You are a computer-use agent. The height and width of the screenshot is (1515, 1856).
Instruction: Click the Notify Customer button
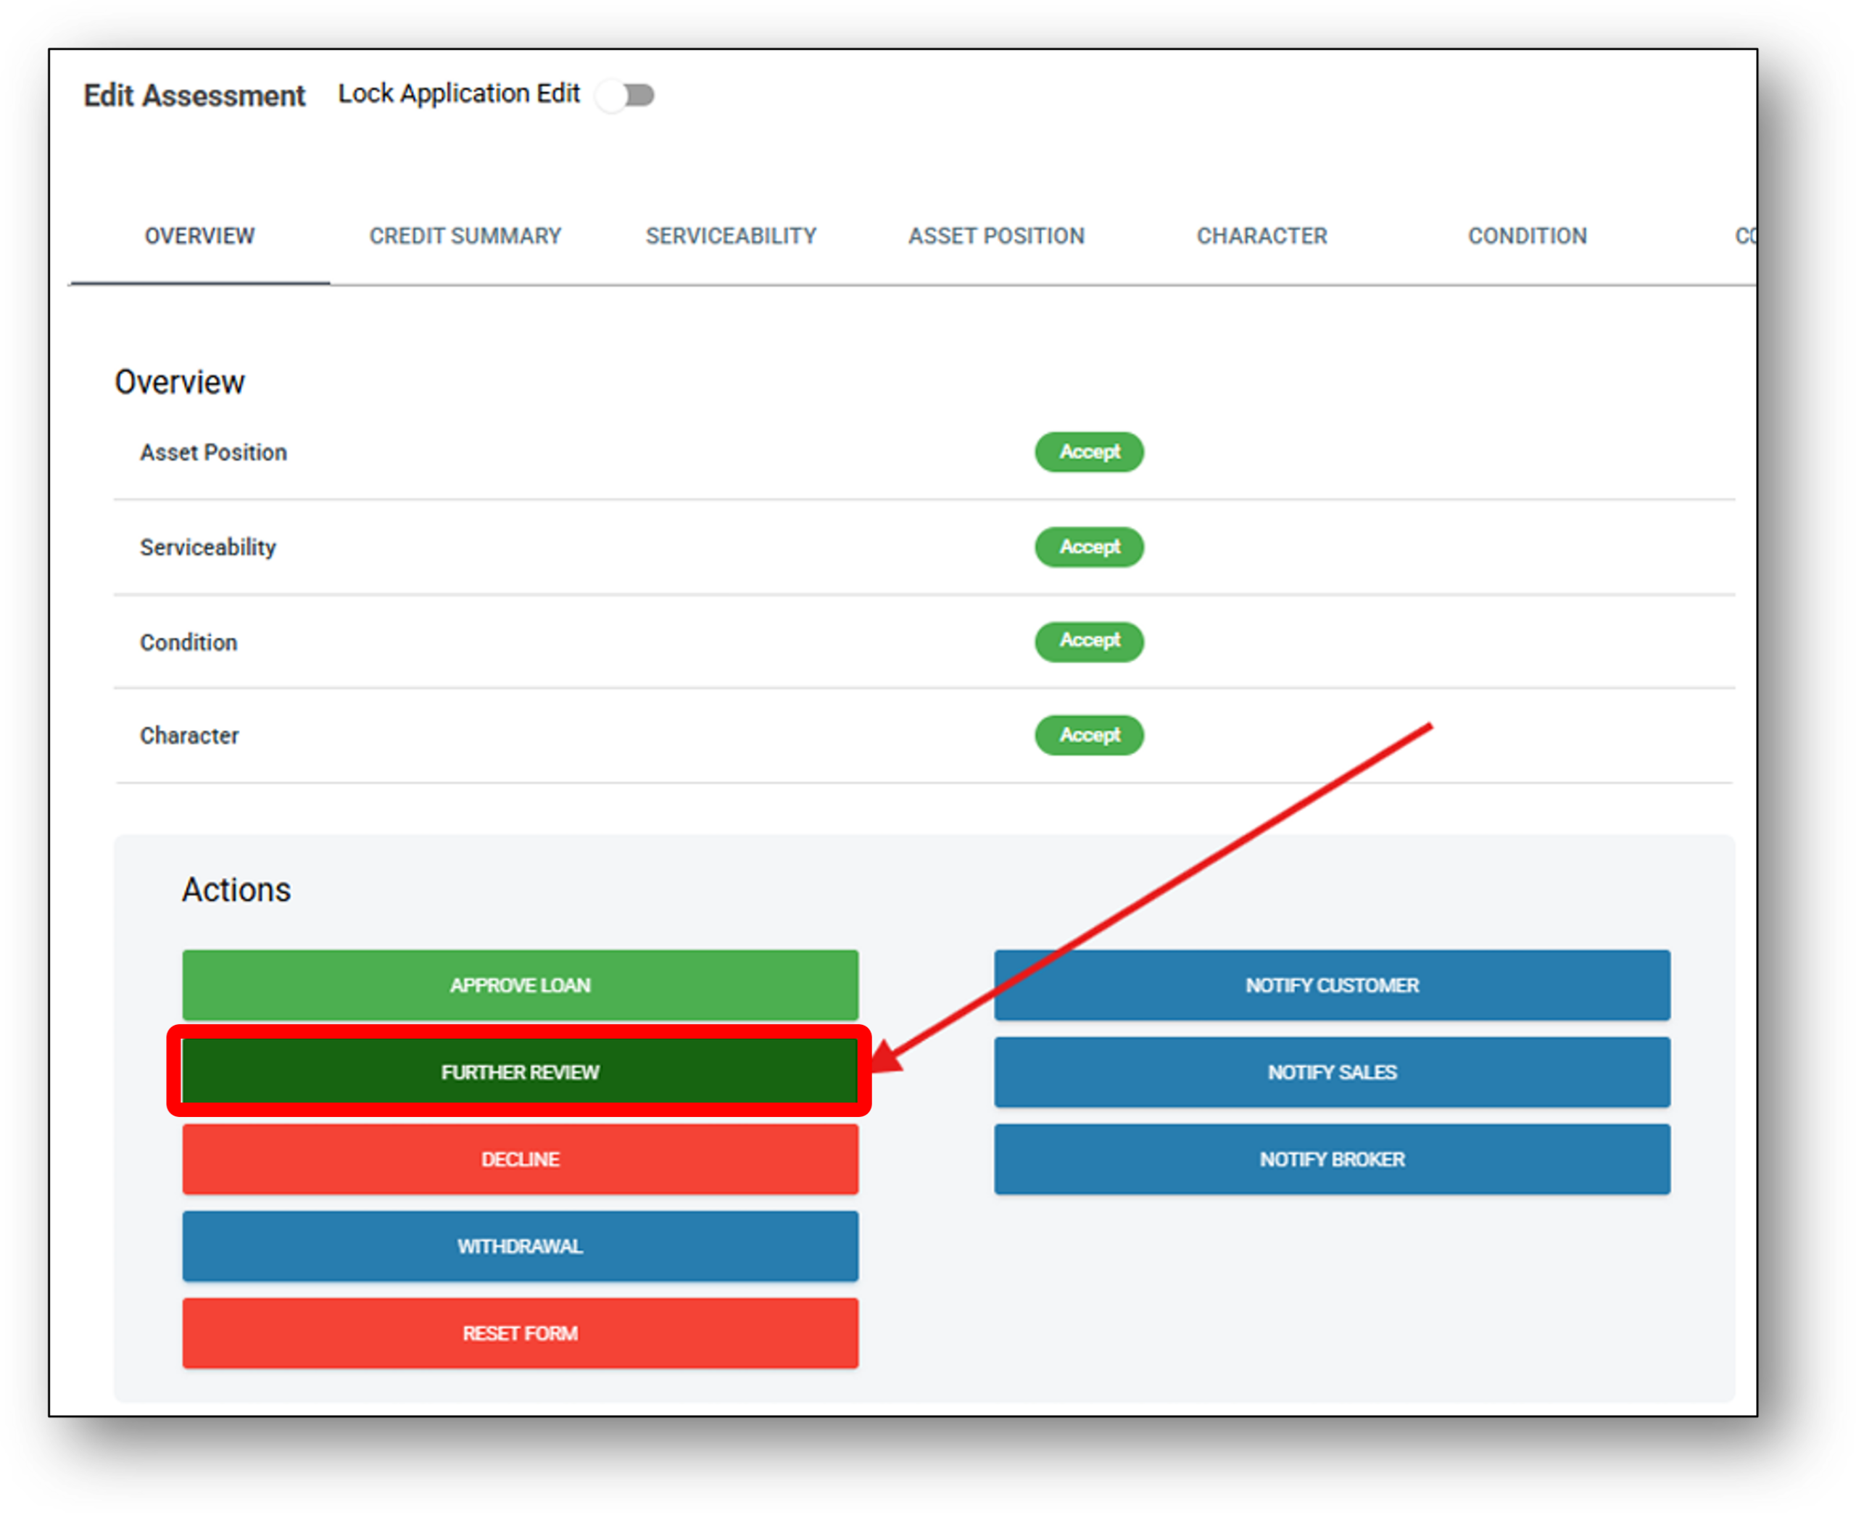1332,985
